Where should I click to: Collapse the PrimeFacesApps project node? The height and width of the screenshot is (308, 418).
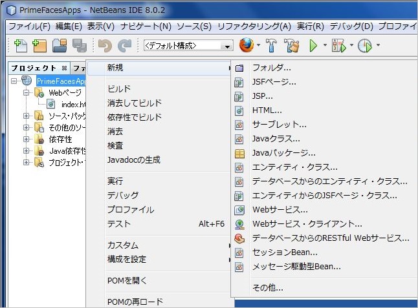click(14, 81)
